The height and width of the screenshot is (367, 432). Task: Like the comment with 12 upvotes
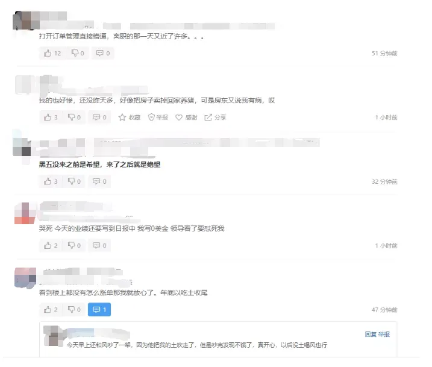point(52,53)
